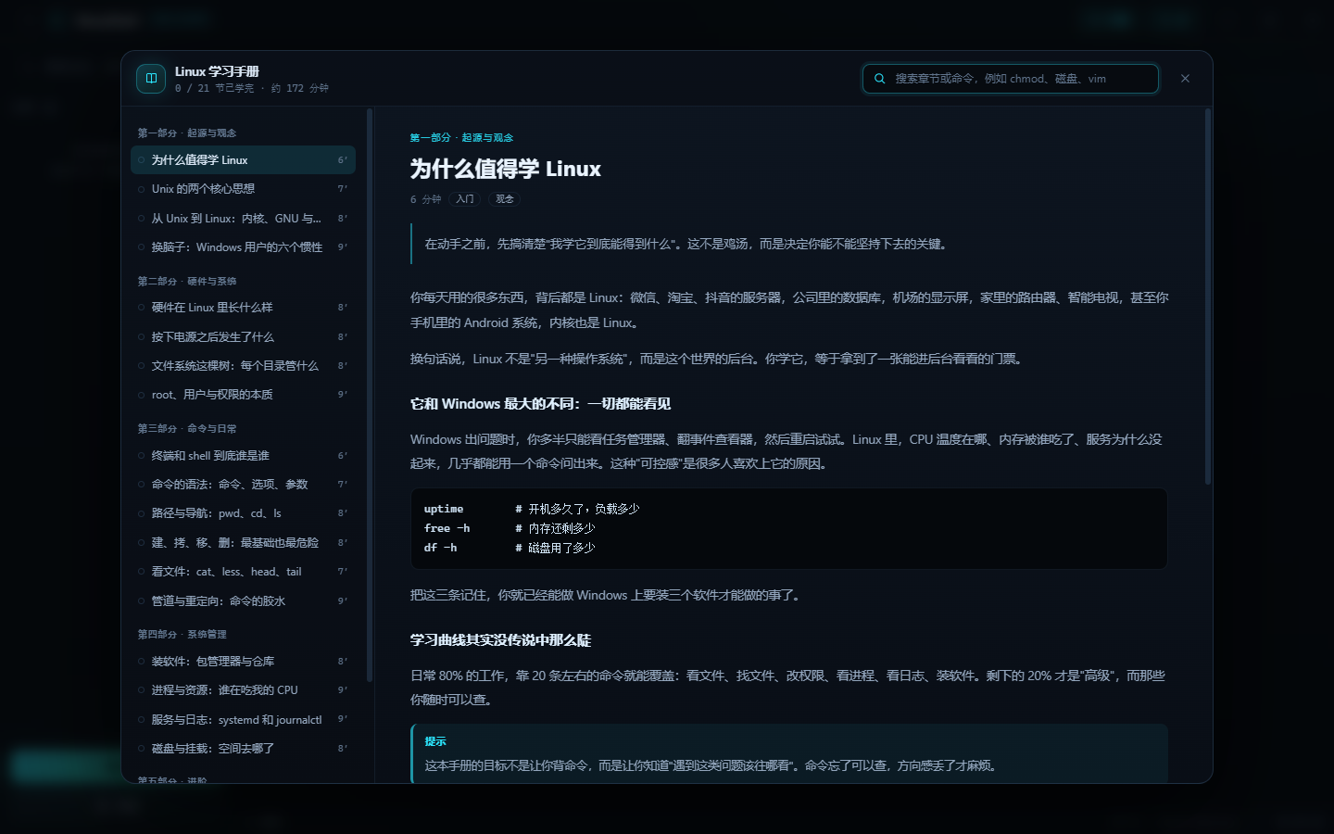Image resolution: width=1334 pixels, height=834 pixels.
Task: Click heading 学习曲线其实没传说中那么陡
Action: 501,640
